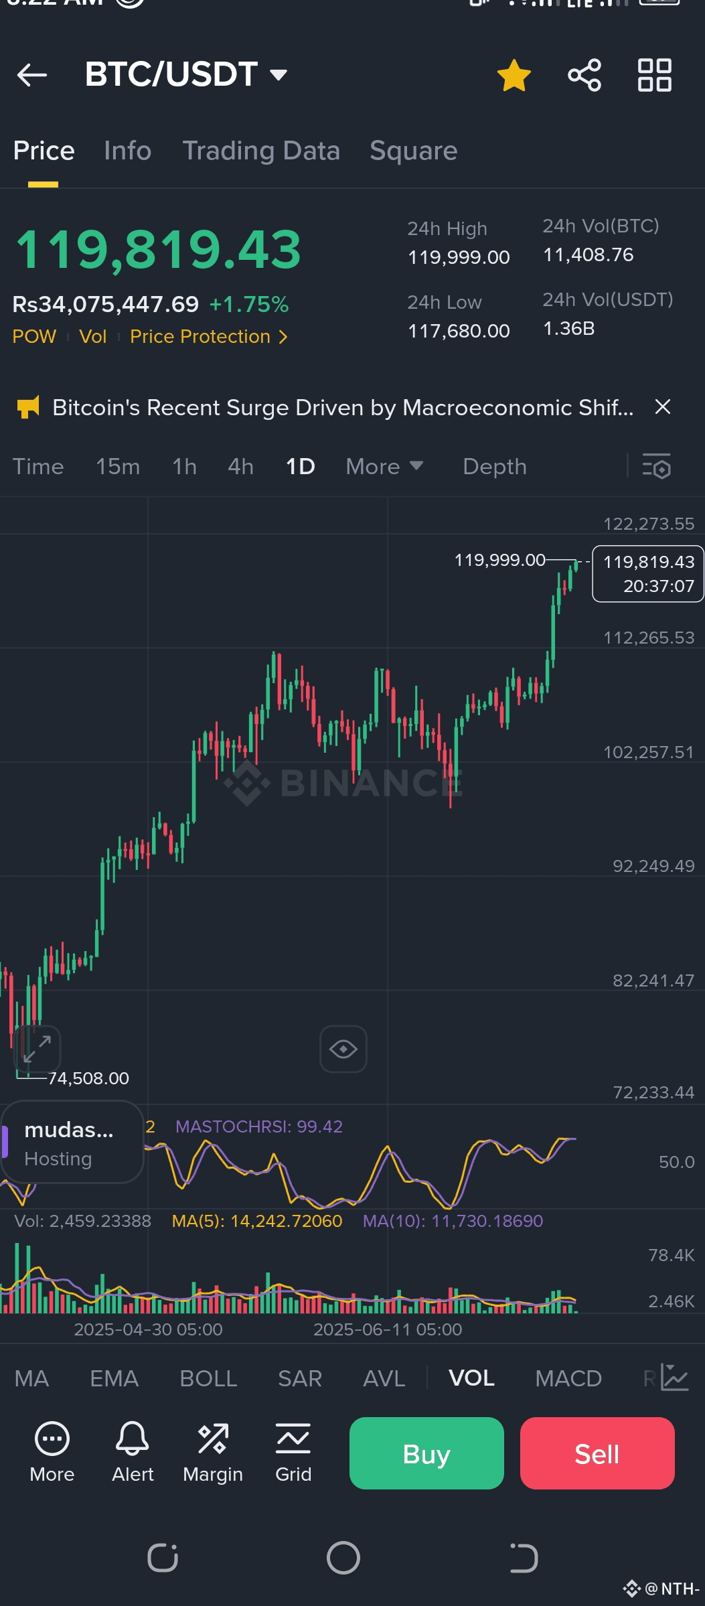The image size is (705, 1606).
Task: Tap the 24h Low value 117,680.00
Action: (459, 331)
